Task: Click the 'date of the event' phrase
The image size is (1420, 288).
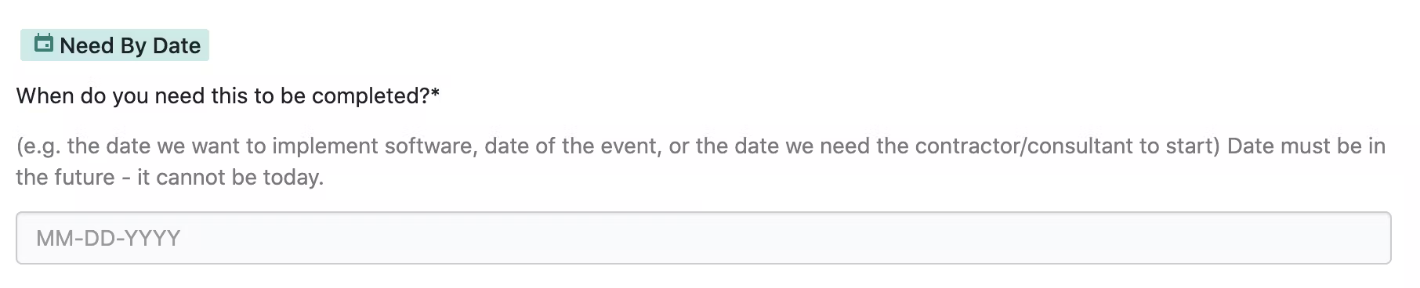Action: 571,146
